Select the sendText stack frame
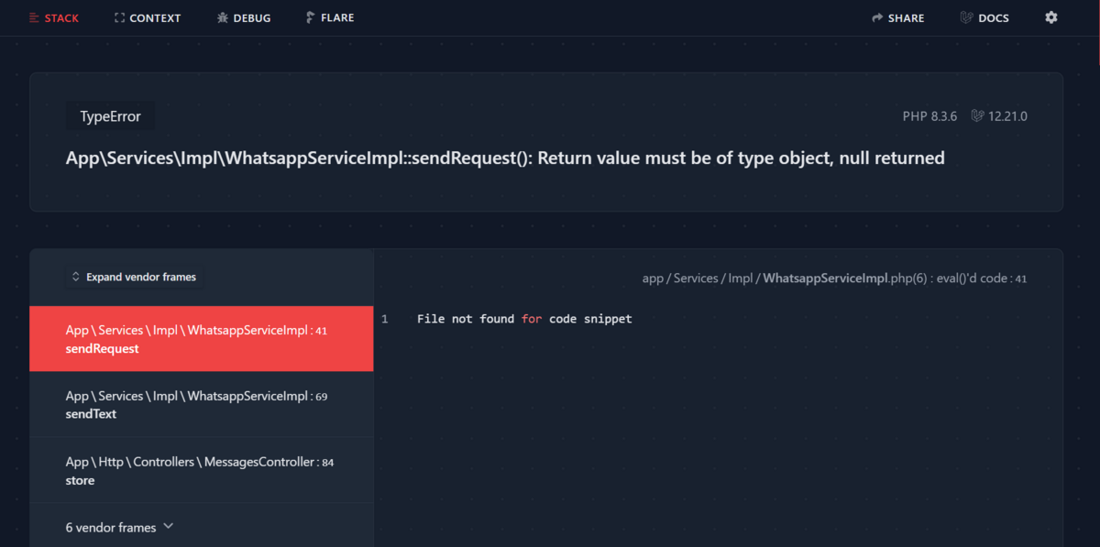The width and height of the screenshot is (1100, 547). [202, 405]
